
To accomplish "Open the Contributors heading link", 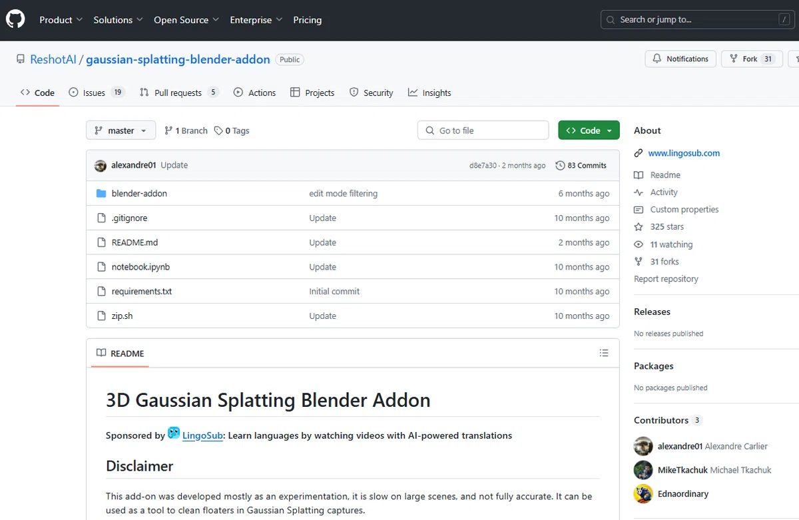I will coord(668,420).
